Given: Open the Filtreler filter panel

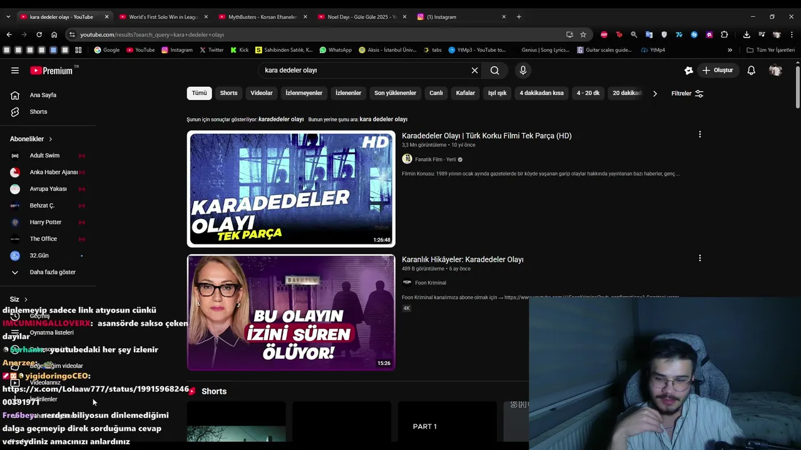Looking at the screenshot, I should point(687,94).
